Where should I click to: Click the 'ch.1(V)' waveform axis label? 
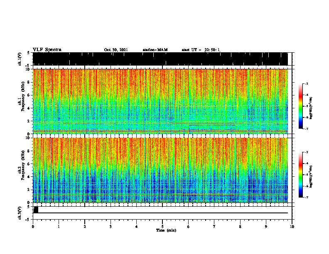click(x=20, y=59)
